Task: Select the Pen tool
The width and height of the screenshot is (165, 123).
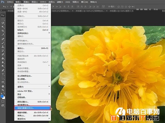Action: (x=3, y=71)
